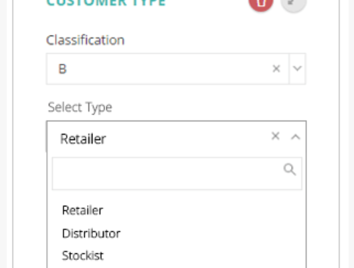Image resolution: width=354 pixels, height=268 pixels.
Task: Clear the Classification value B with X
Action: pos(276,68)
